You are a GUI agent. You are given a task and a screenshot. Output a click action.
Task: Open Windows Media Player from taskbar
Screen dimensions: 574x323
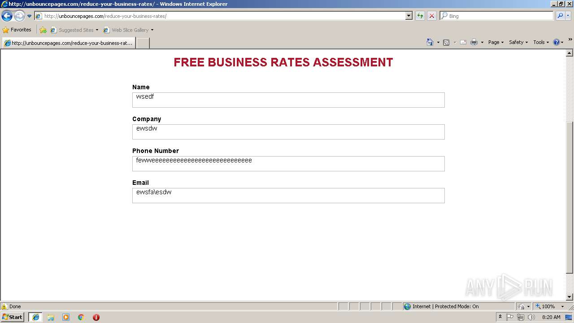click(x=66, y=317)
